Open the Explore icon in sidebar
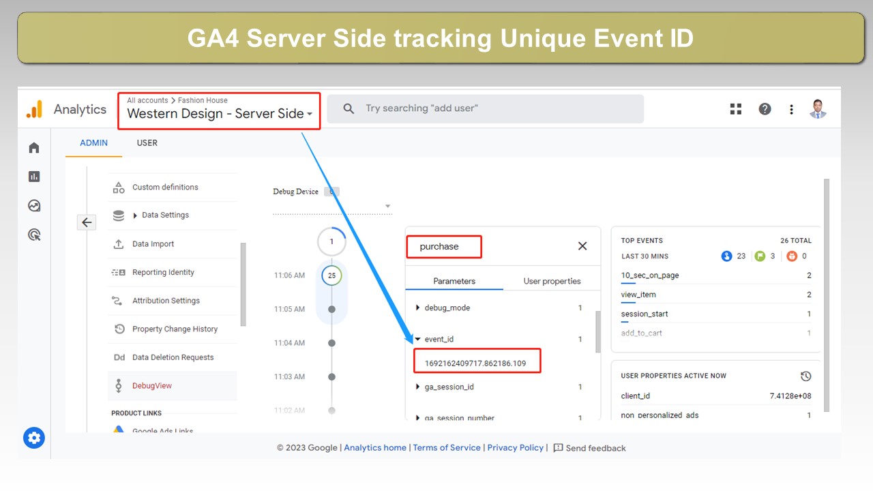873x491 pixels. [x=34, y=205]
